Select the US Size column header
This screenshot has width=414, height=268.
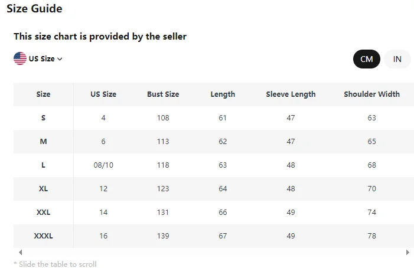point(103,94)
